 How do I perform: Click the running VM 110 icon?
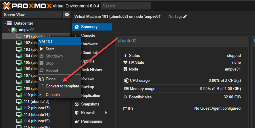(19, 95)
